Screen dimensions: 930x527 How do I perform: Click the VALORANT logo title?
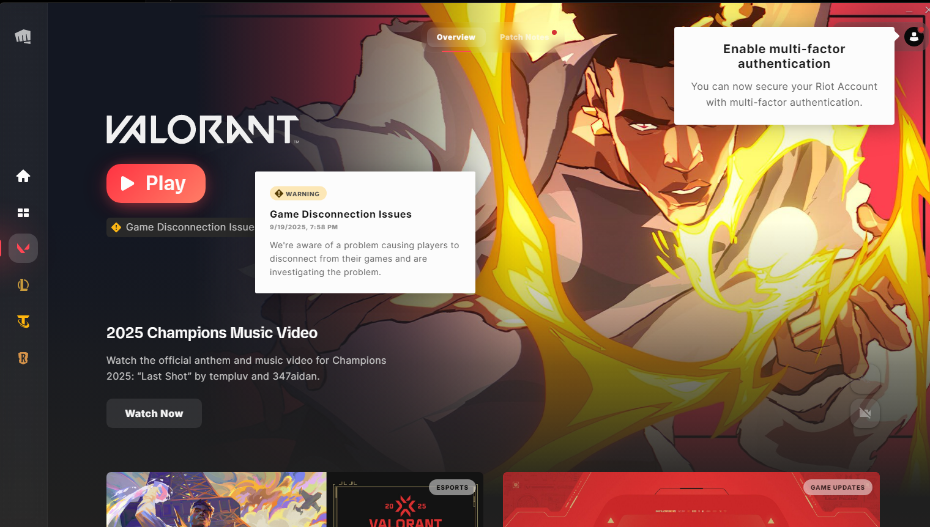[x=203, y=130]
